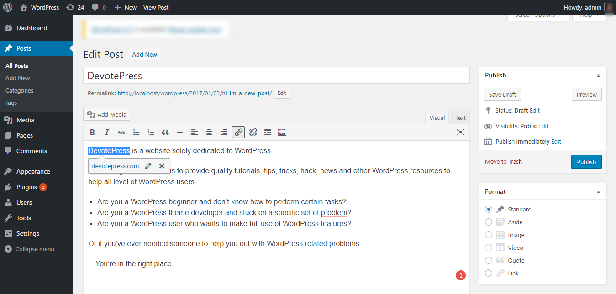Open the 24 pending updates icon
616x294 pixels.
click(x=75, y=7)
